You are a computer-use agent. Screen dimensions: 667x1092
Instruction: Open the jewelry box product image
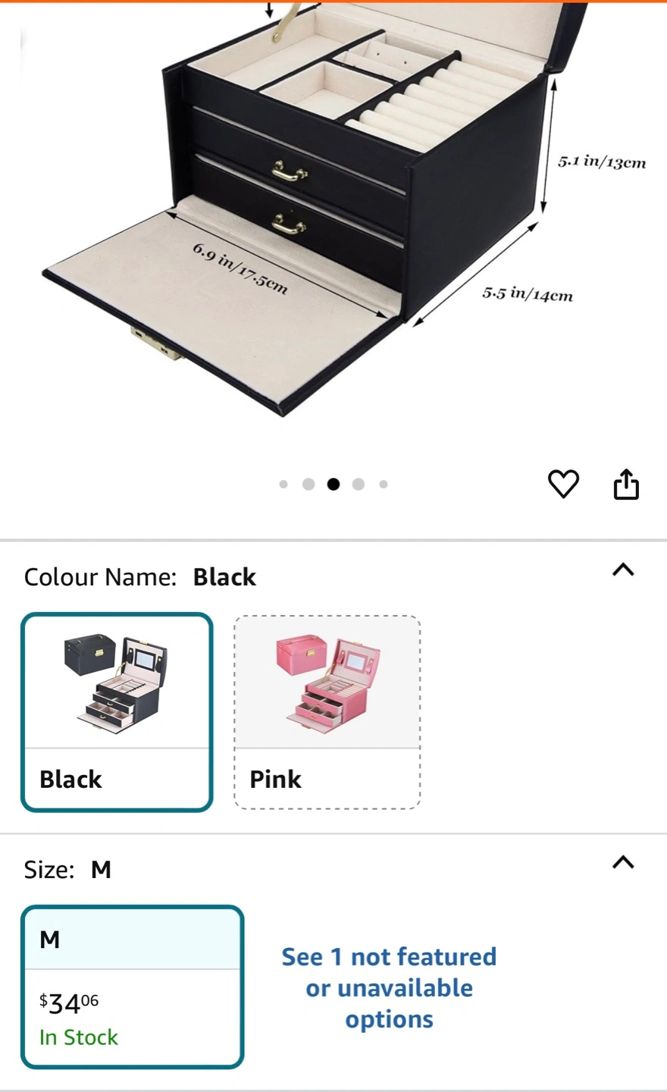pyautogui.click(x=333, y=211)
